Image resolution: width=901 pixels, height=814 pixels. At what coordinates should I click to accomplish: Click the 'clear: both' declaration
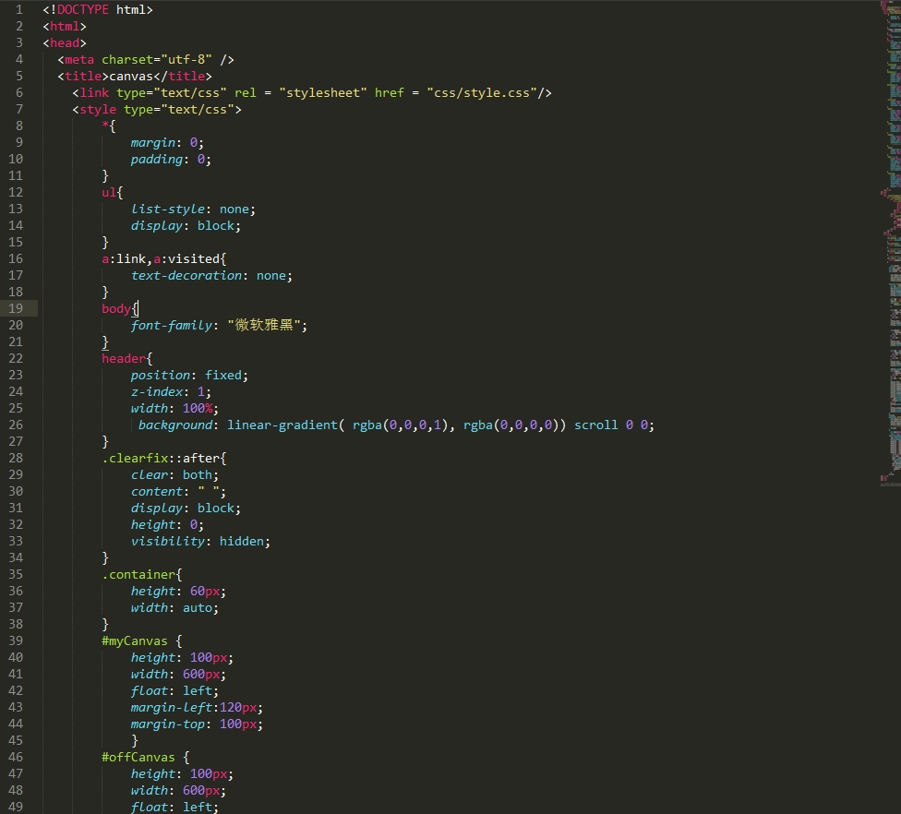(174, 475)
